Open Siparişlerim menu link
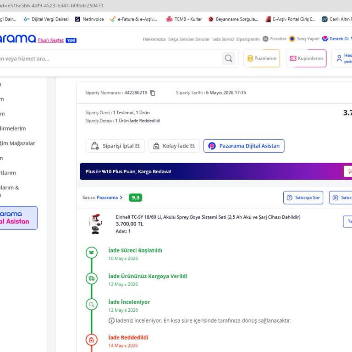This screenshot has height=352, width=352. click(x=248, y=39)
